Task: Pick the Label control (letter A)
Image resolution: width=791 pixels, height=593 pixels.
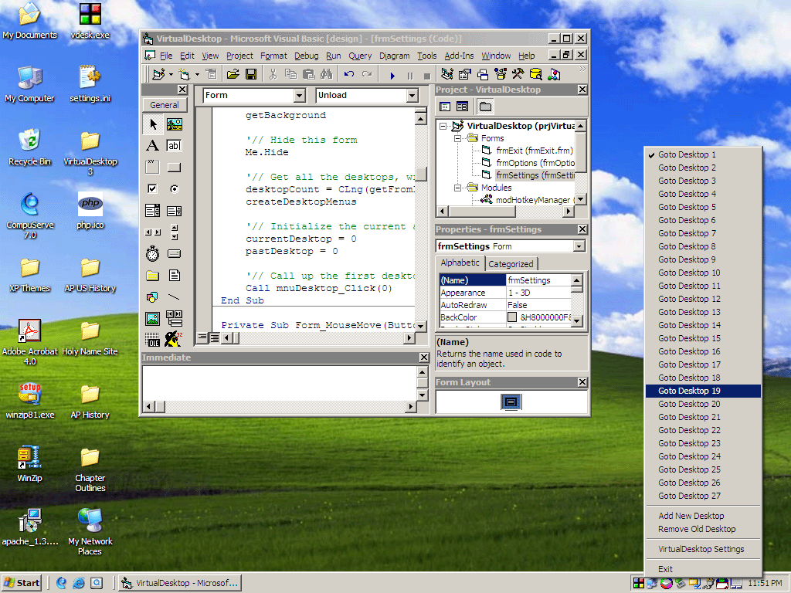Action: (152, 145)
